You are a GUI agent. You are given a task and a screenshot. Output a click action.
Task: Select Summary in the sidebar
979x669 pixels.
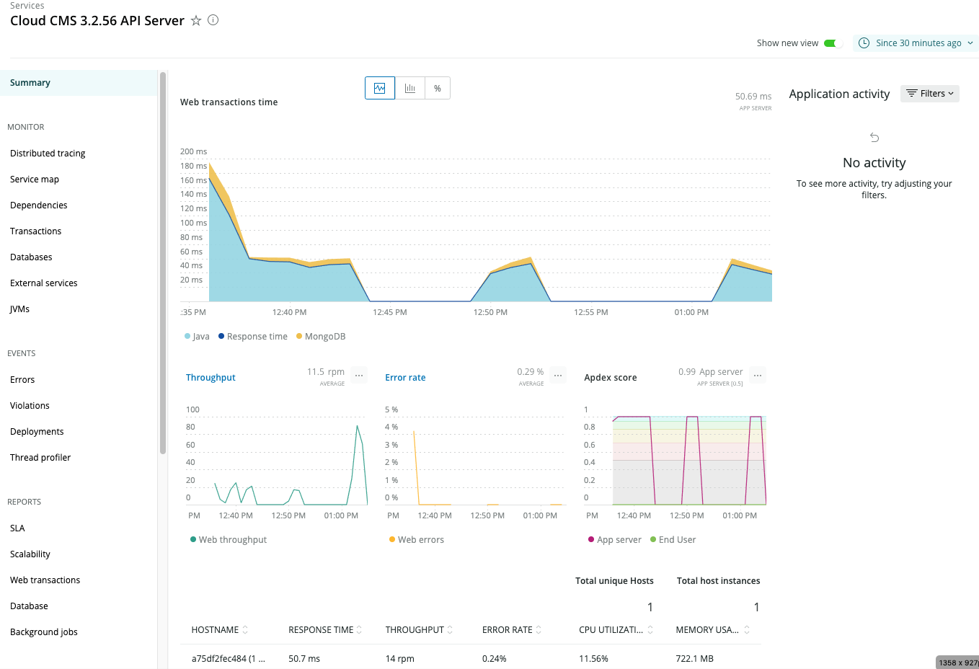click(x=79, y=83)
